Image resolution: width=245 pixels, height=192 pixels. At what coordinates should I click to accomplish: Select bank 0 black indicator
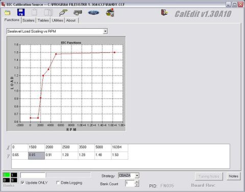tap(7, 180)
